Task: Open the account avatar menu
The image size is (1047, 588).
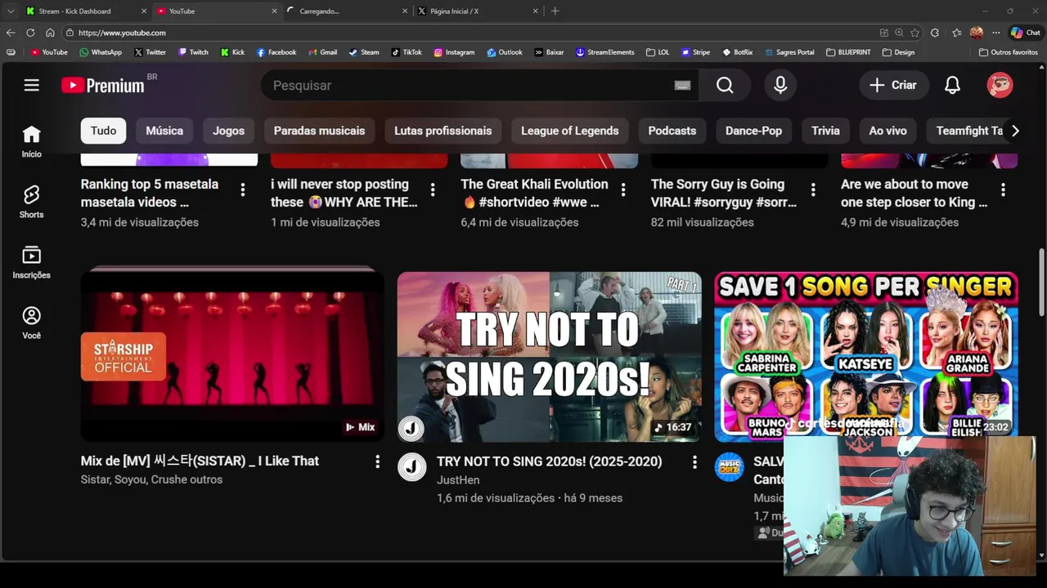Action: (x=1000, y=85)
